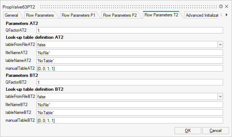Open the Advanced Initialization tab
This screenshot has width=232, height=137.
(x=202, y=15)
